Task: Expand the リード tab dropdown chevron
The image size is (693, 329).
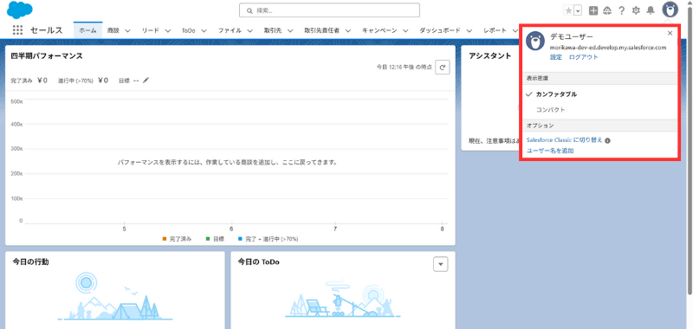Action: tap(168, 31)
